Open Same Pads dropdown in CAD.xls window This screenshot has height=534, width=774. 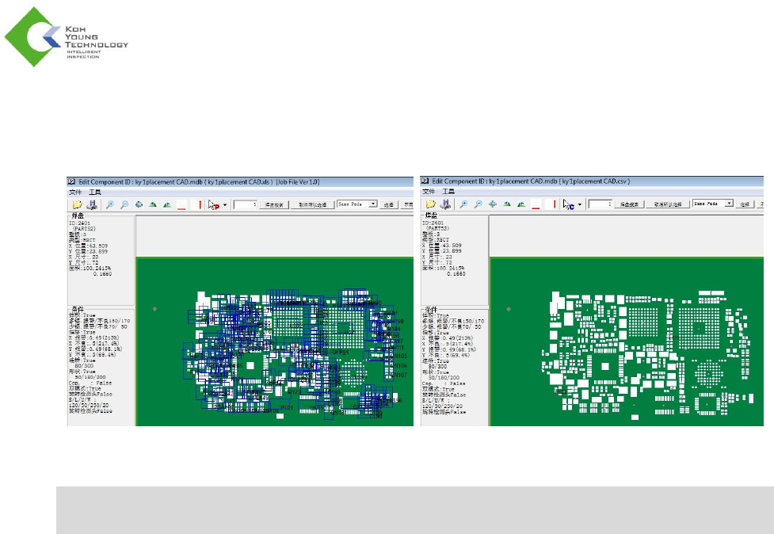point(373,204)
